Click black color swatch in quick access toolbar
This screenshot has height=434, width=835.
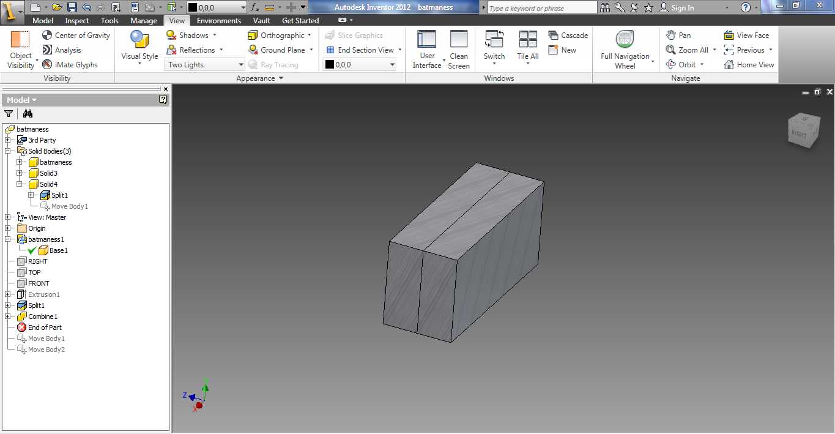pos(192,8)
